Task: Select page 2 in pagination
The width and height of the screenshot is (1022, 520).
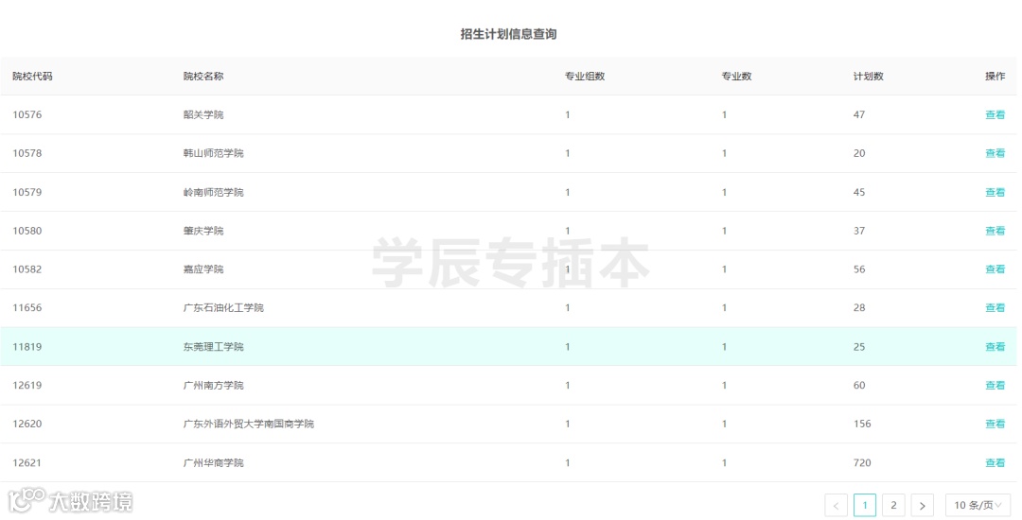Action: click(893, 505)
